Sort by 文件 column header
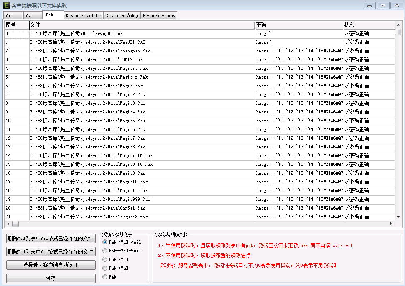This screenshot has height=286, width=405. pyautogui.click(x=141, y=25)
